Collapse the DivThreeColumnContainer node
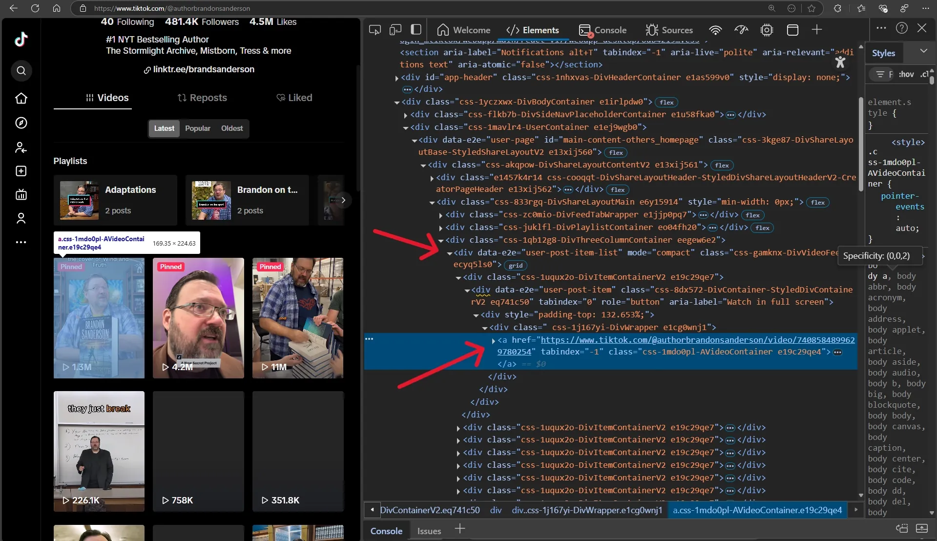 coord(441,240)
